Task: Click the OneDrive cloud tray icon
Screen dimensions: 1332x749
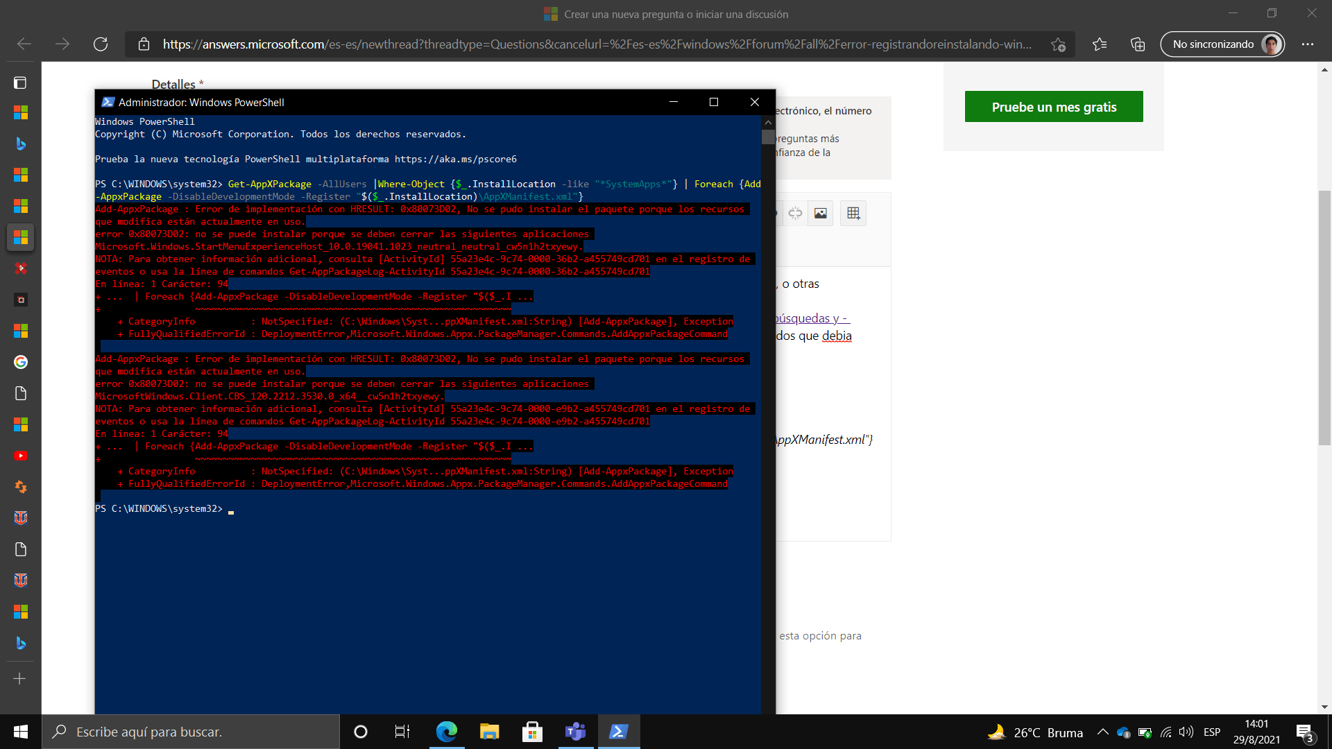Action: [1123, 732]
